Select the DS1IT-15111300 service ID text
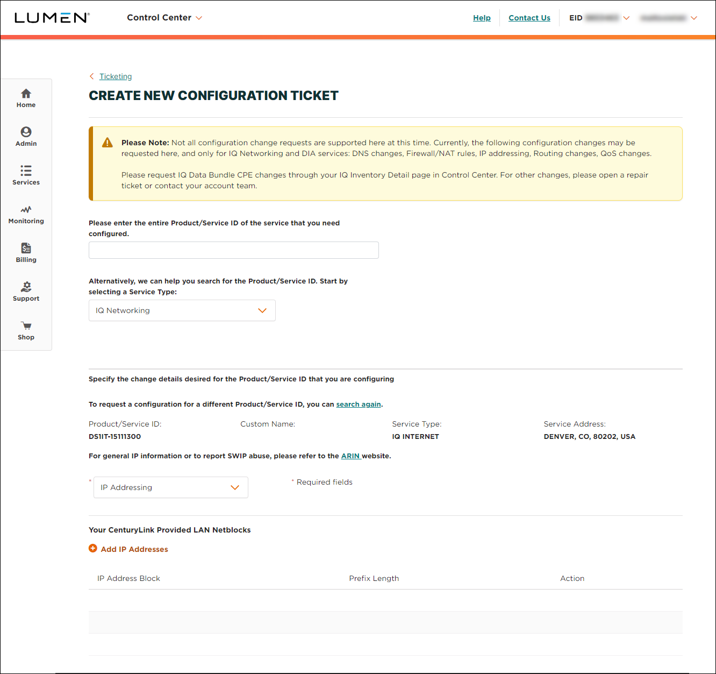 (x=114, y=436)
